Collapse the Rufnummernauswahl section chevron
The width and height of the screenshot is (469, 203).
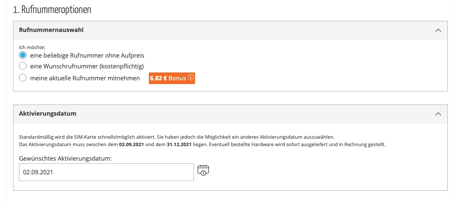(438, 30)
